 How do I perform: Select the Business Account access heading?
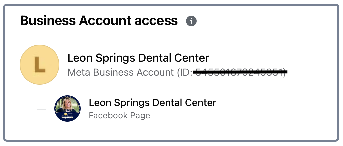click(99, 21)
